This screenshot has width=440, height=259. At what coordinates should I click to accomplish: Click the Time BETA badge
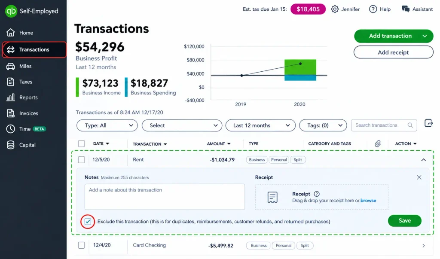[39, 129]
